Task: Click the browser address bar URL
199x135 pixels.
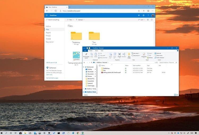Action: [71, 11]
